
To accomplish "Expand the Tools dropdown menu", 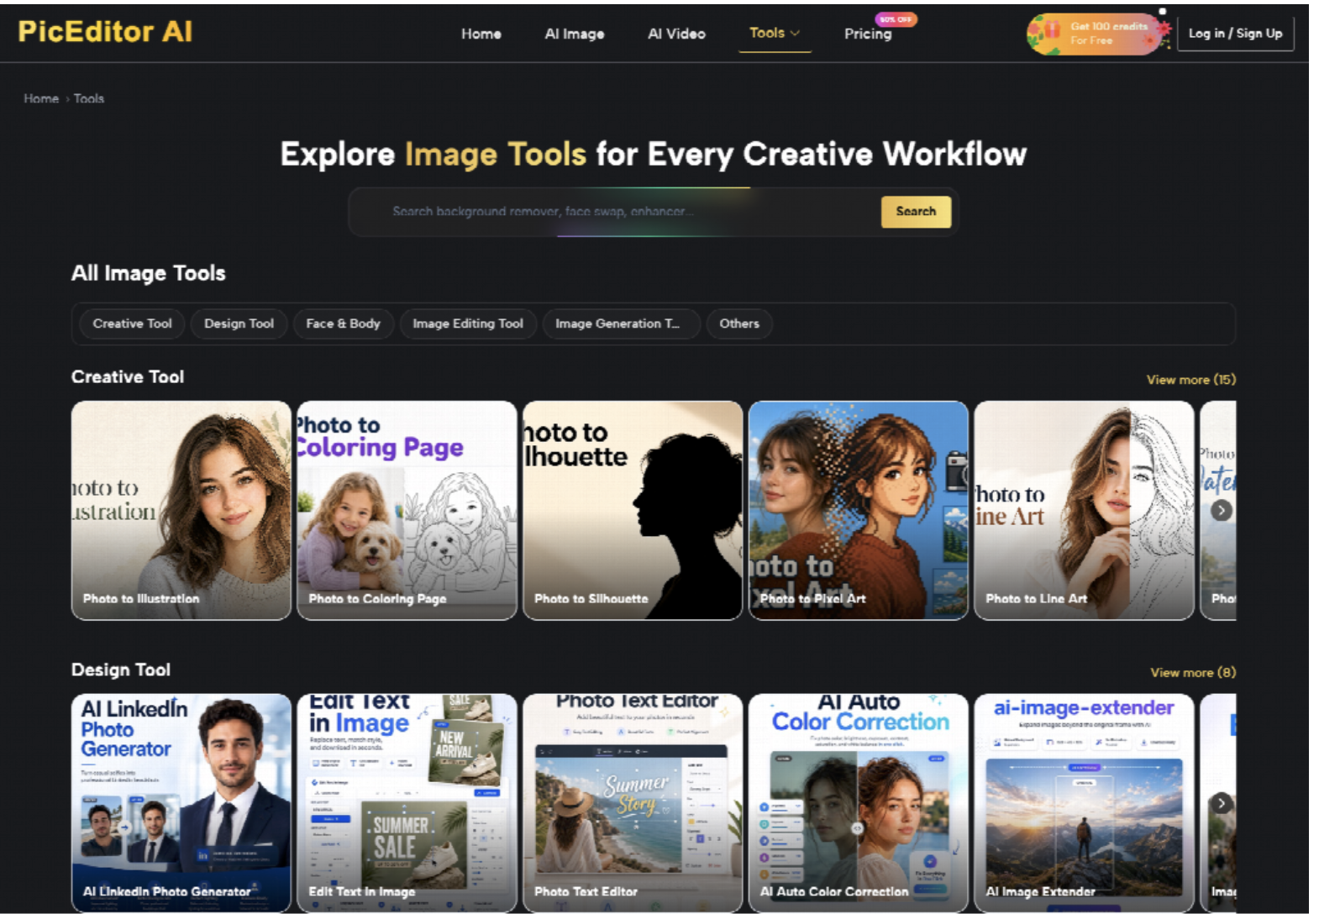I will (775, 33).
